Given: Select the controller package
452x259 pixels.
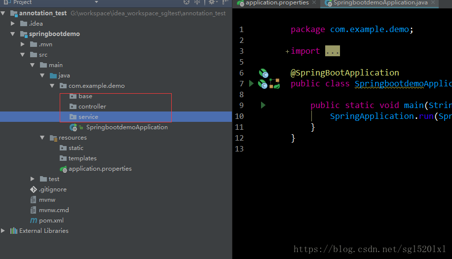Looking at the screenshot, I should point(92,106).
